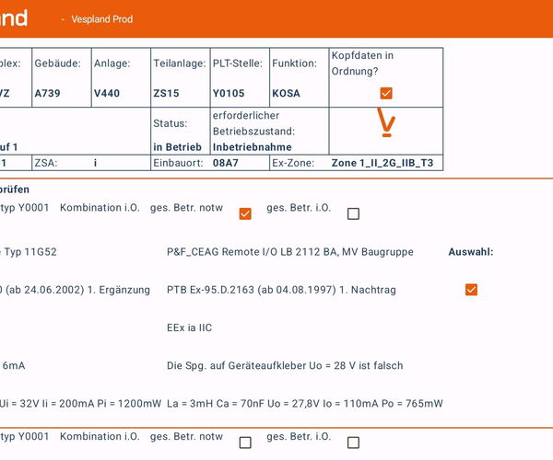Click the EEx ia IIC protection text
553x460 pixels.
point(190,328)
